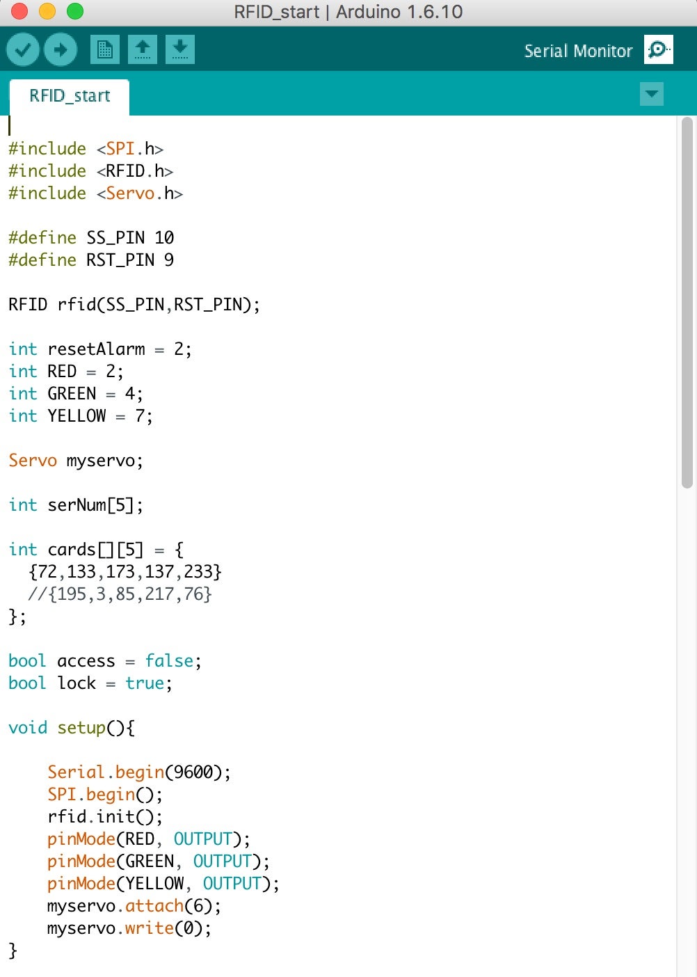697x977 pixels.
Task: Click the Upload (arrow) toolbar icon
Action: click(60, 49)
